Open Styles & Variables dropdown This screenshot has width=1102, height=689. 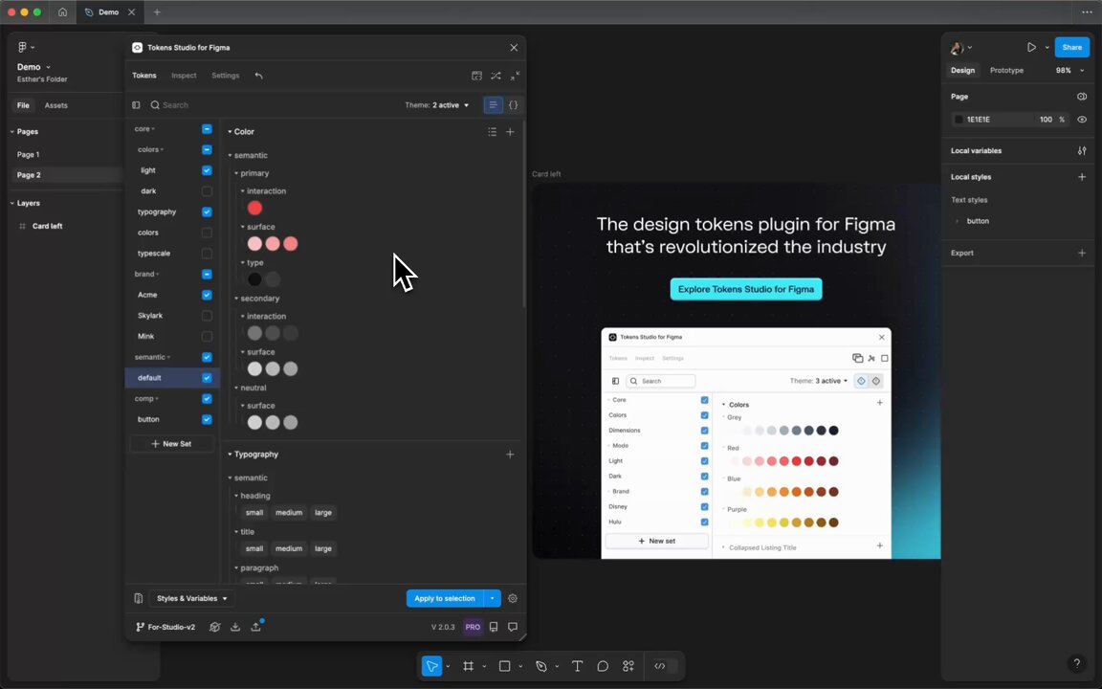[x=192, y=598]
